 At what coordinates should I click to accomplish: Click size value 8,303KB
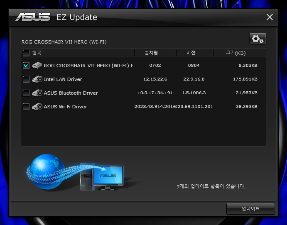(x=248, y=66)
